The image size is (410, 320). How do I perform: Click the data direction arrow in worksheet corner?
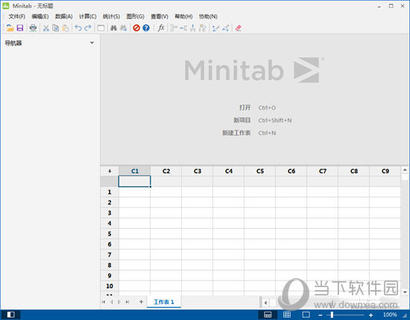coord(110,171)
